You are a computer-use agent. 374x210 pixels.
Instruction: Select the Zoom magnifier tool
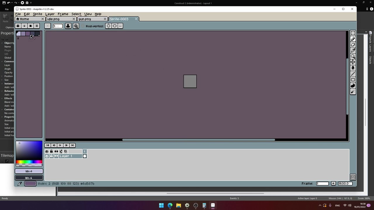pos(353,57)
